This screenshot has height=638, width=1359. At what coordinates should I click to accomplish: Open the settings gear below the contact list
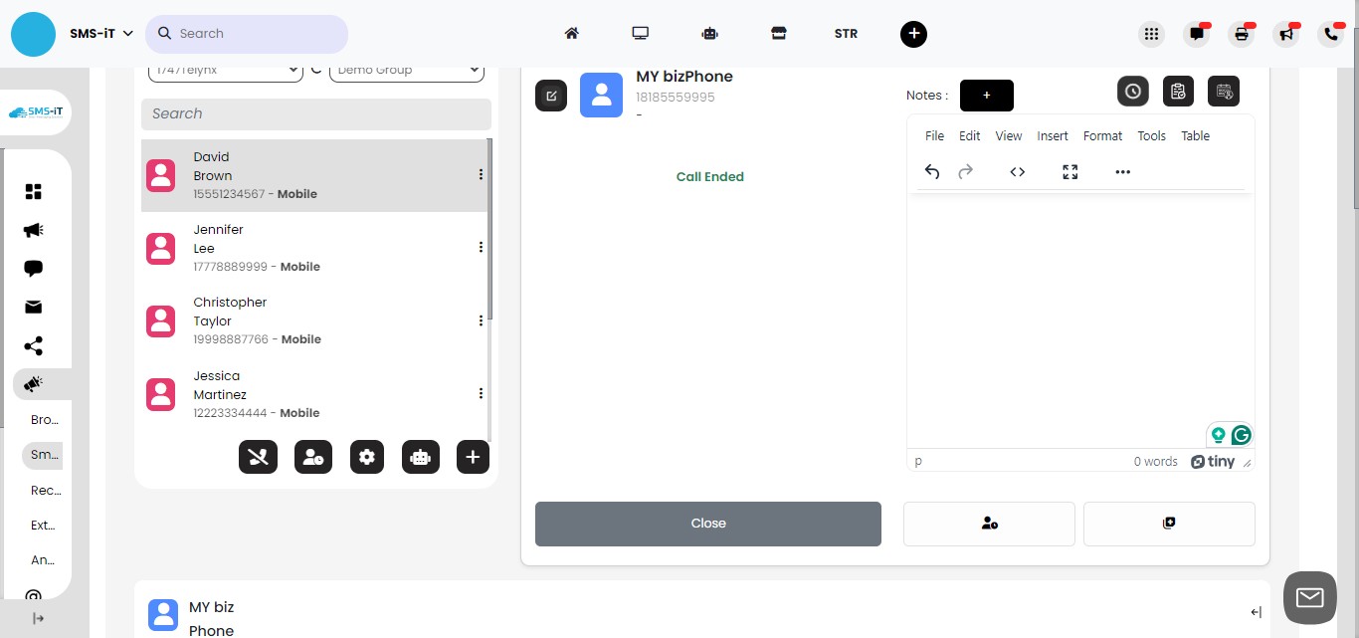(366, 457)
